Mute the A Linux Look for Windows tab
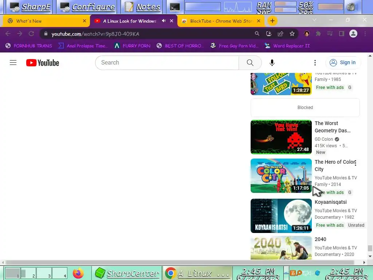Screen dimensions: 373x280 tap(164, 21)
